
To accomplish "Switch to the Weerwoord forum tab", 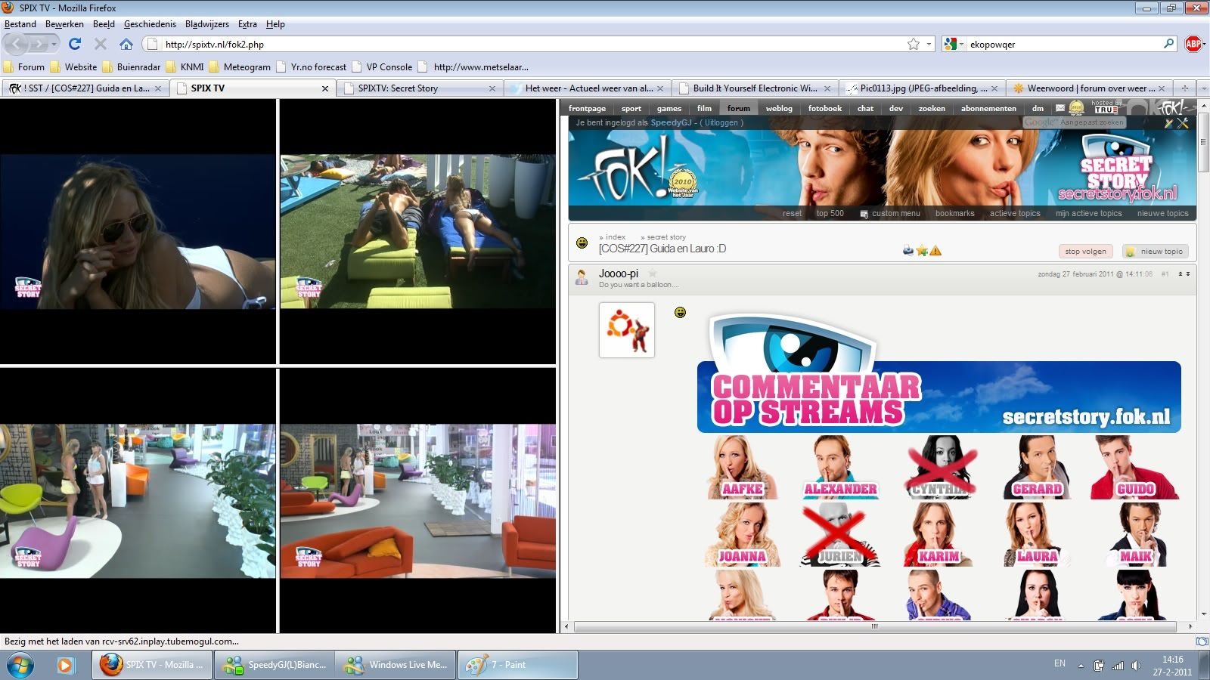I will click(x=1091, y=88).
